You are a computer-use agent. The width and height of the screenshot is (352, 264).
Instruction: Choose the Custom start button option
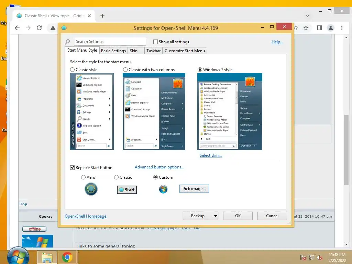click(155, 177)
